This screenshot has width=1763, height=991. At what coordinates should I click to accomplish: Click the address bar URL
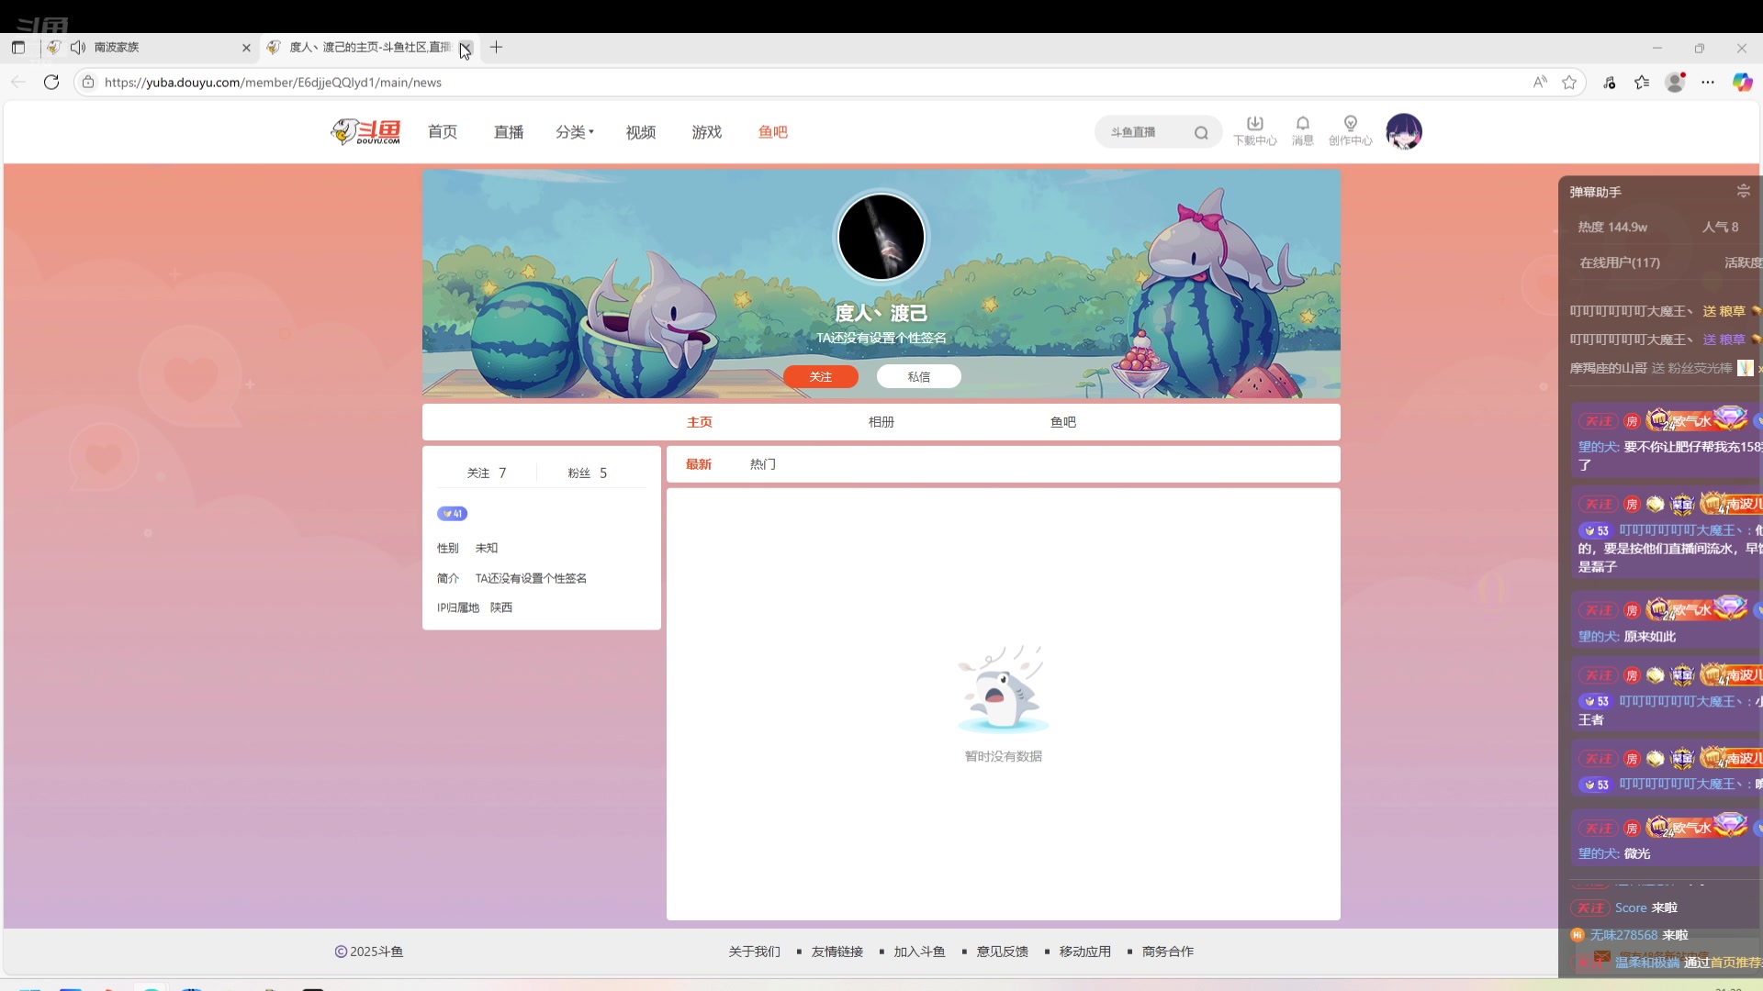click(x=273, y=83)
